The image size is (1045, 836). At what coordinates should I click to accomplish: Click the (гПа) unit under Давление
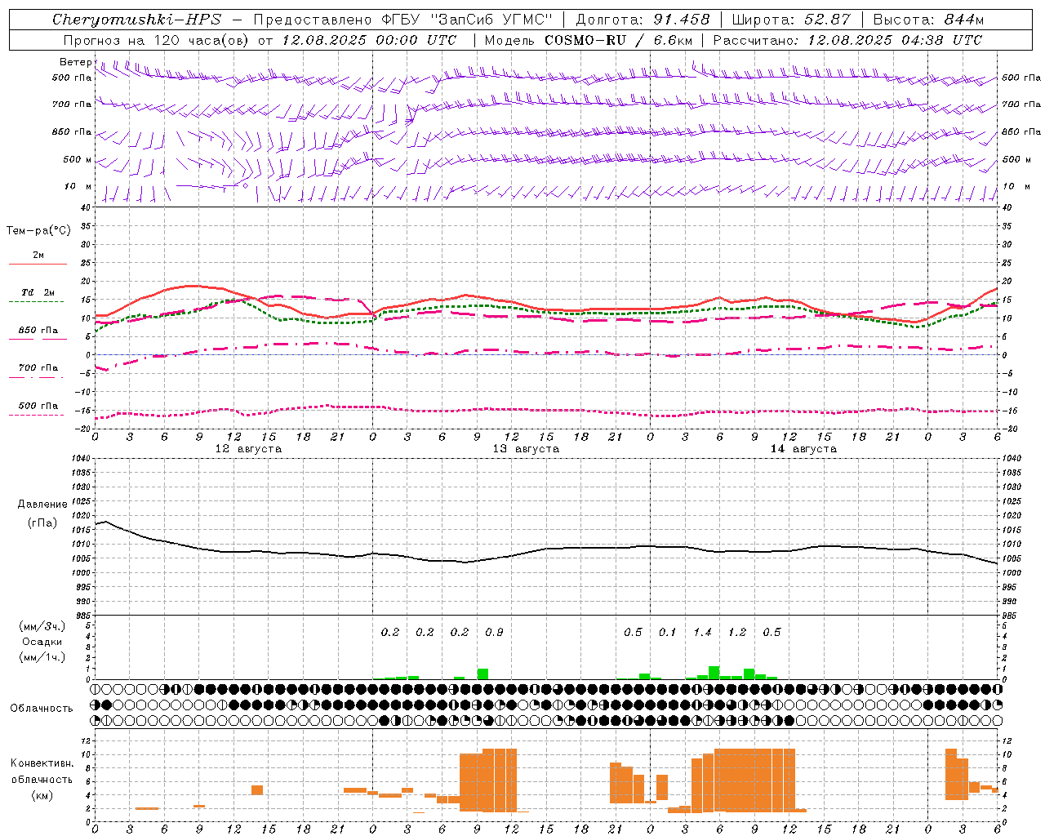(x=42, y=522)
